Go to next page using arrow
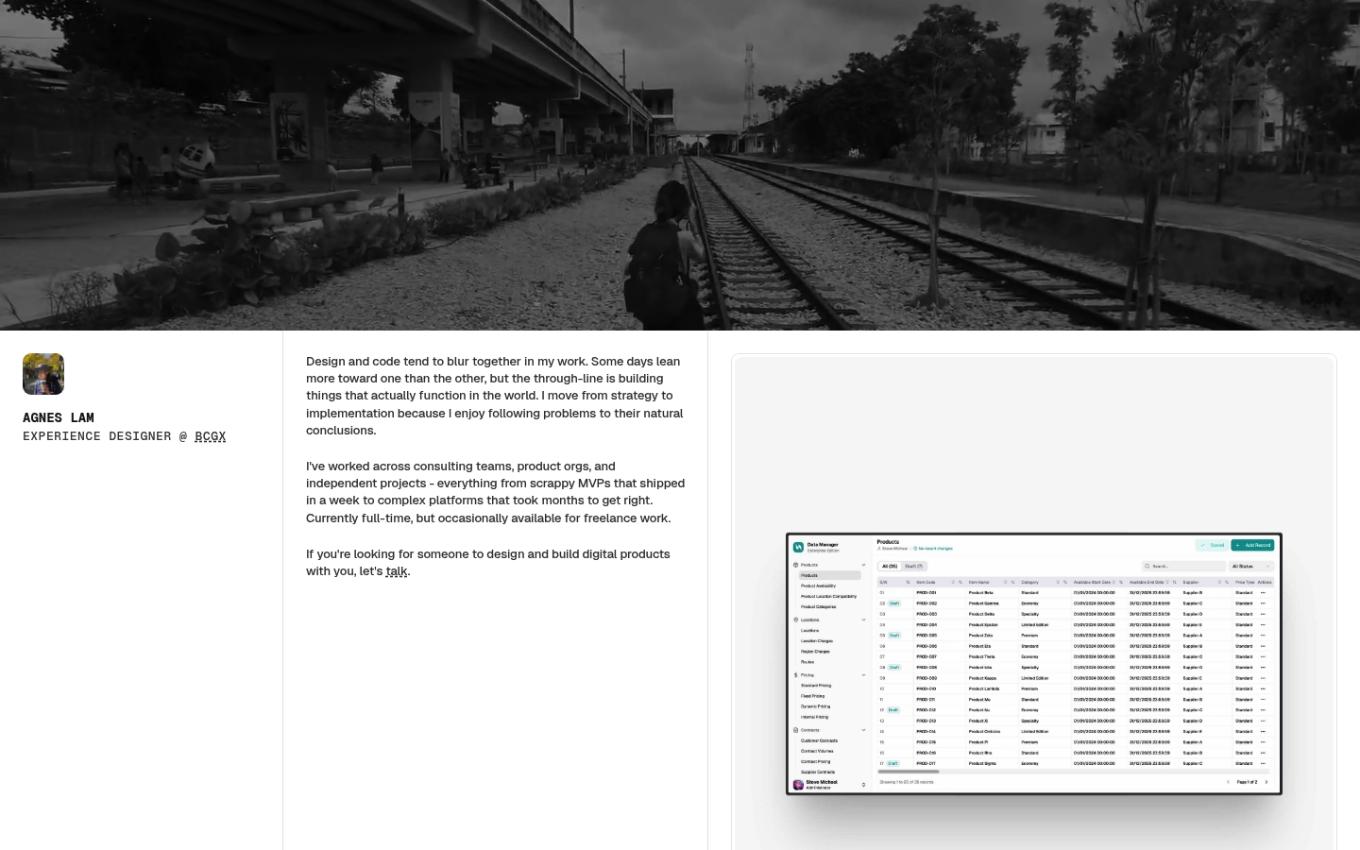Viewport: 1360px width, 850px height. tap(1266, 782)
